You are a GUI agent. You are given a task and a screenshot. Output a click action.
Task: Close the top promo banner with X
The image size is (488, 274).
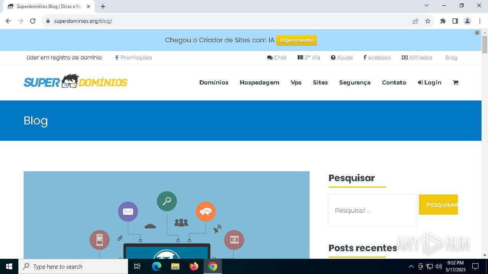(477, 33)
